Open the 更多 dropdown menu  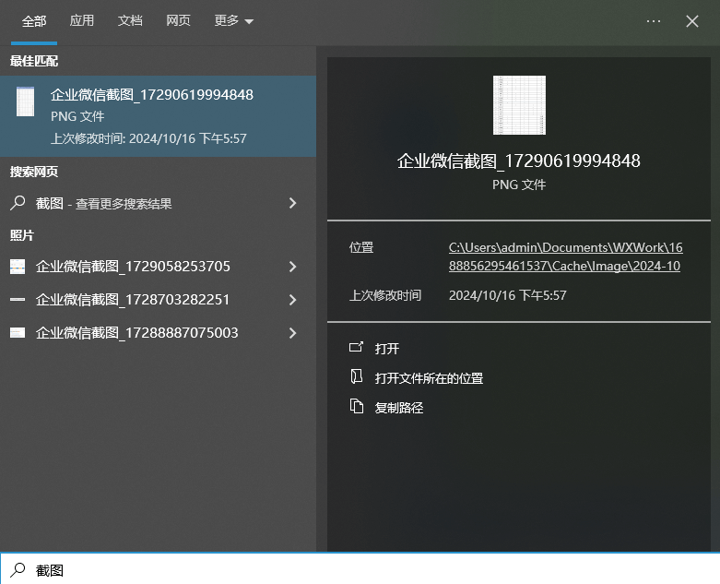click(x=234, y=20)
